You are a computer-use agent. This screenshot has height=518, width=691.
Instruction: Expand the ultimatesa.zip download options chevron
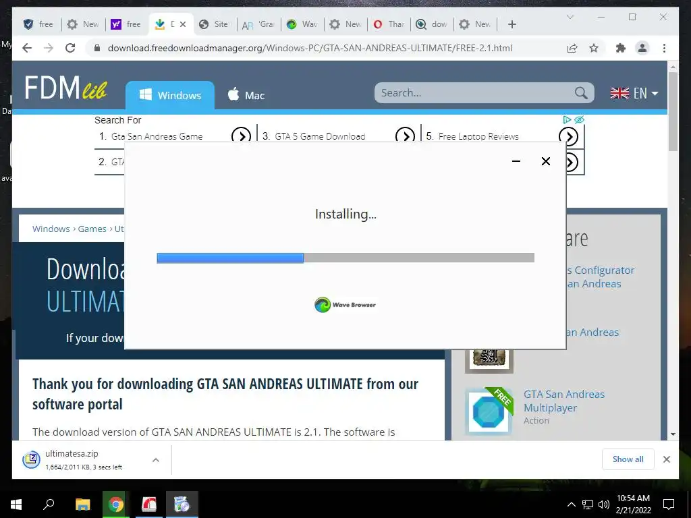pos(156,460)
